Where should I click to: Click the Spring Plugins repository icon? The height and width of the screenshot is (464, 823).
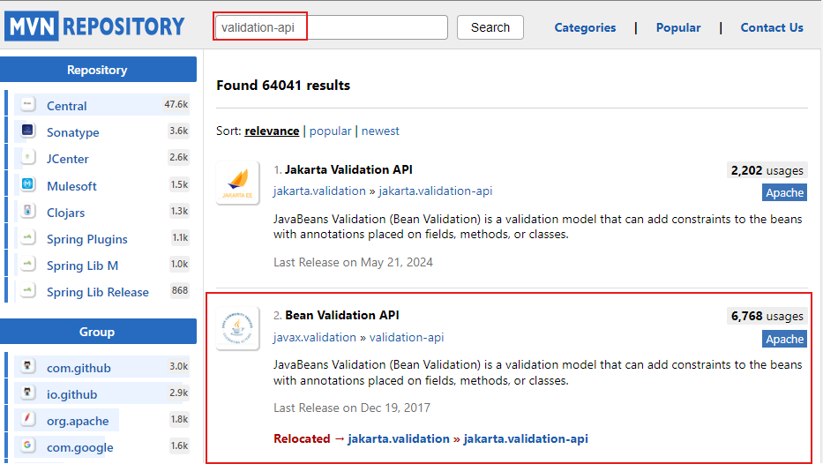[28, 237]
